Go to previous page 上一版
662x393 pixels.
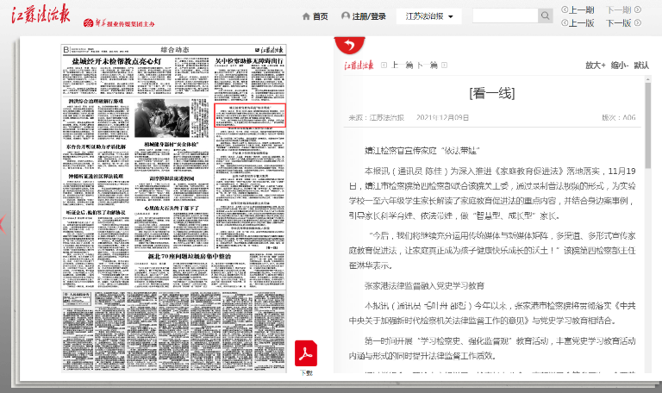(x=578, y=22)
